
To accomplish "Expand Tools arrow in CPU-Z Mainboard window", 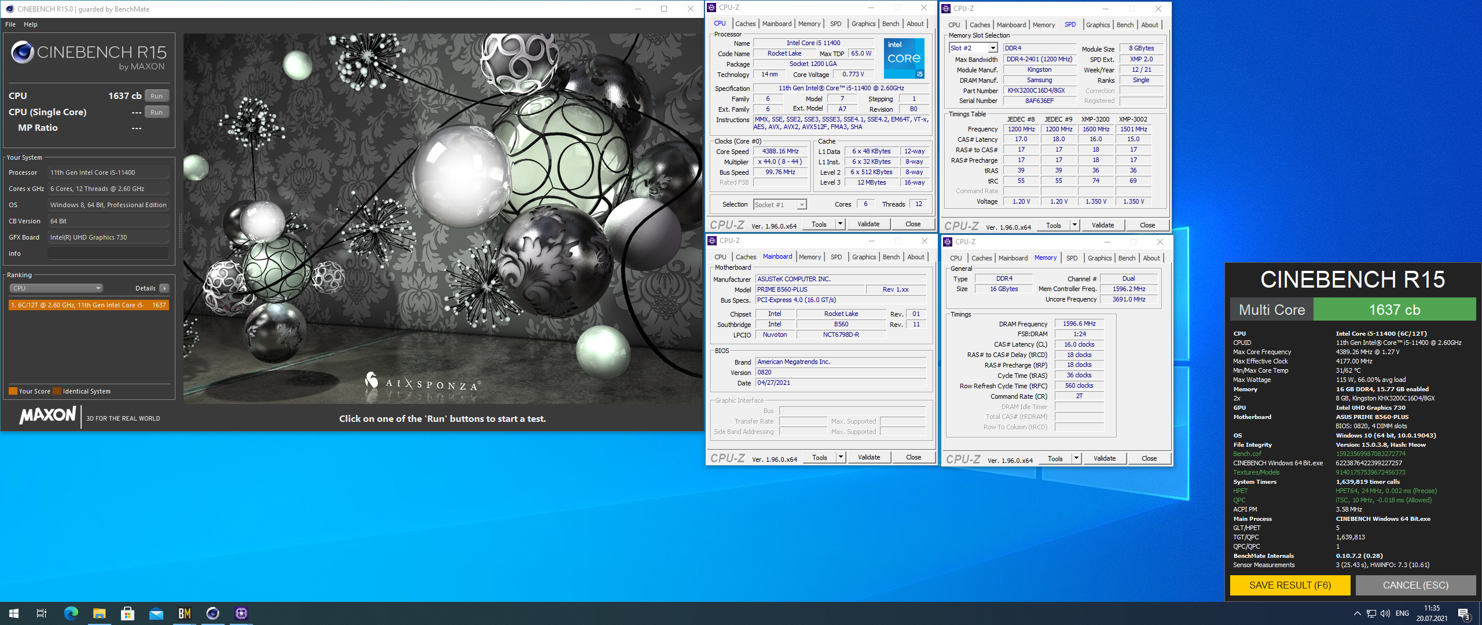I will pyautogui.click(x=841, y=457).
